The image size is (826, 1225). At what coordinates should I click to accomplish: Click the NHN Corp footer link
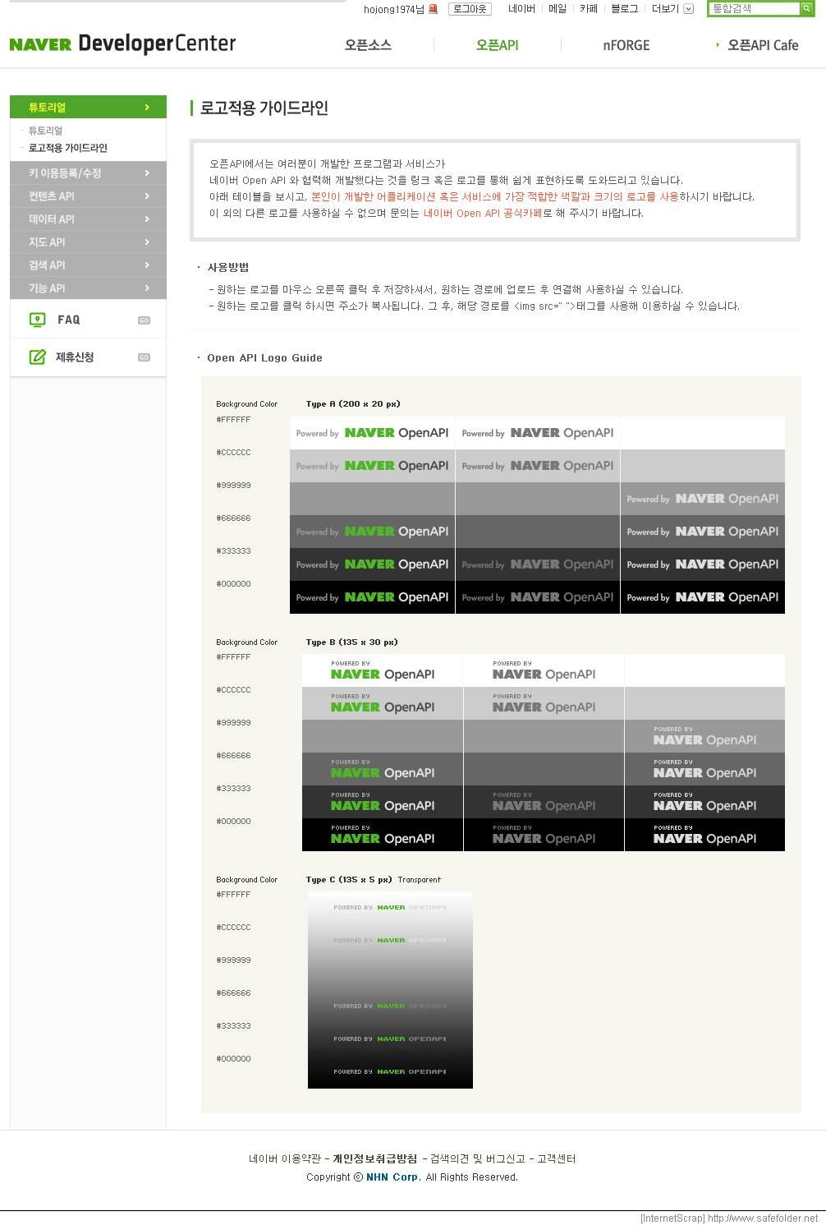point(392,1177)
